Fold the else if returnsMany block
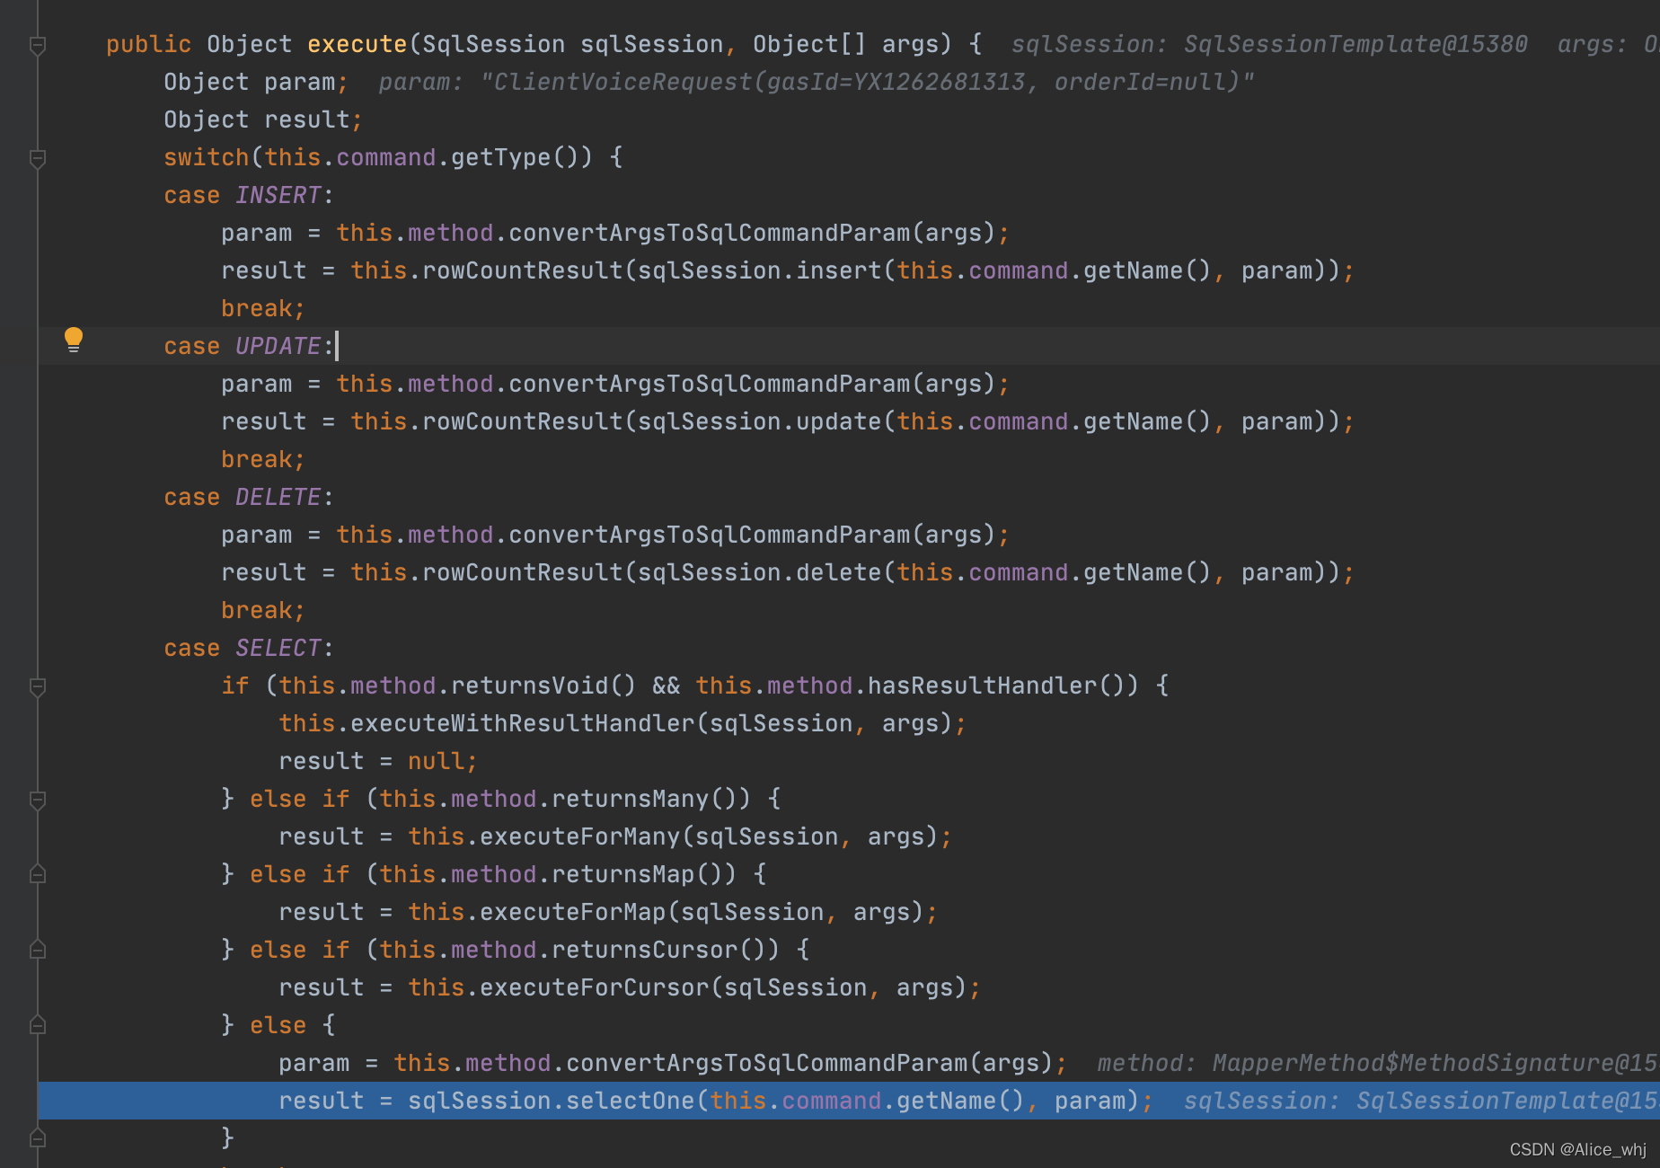The image size is (1660, 1168). 38,800
